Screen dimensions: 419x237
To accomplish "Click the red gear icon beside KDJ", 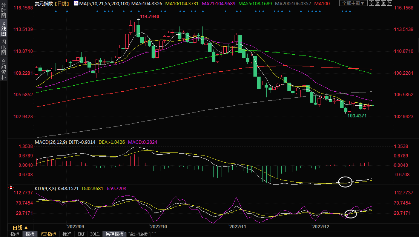I will (11, 188).
